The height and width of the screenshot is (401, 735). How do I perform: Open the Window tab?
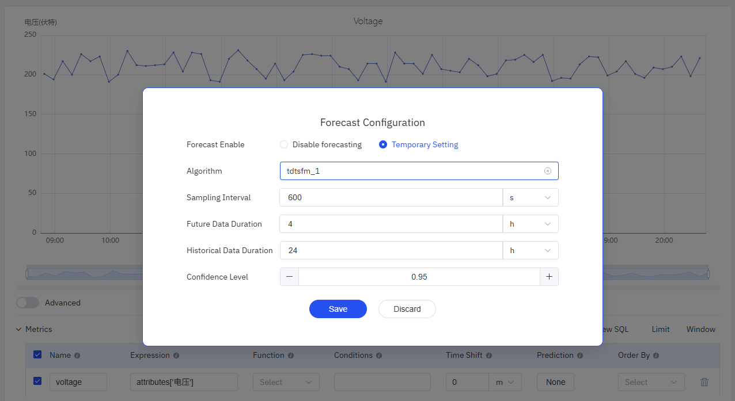point(700,330)
